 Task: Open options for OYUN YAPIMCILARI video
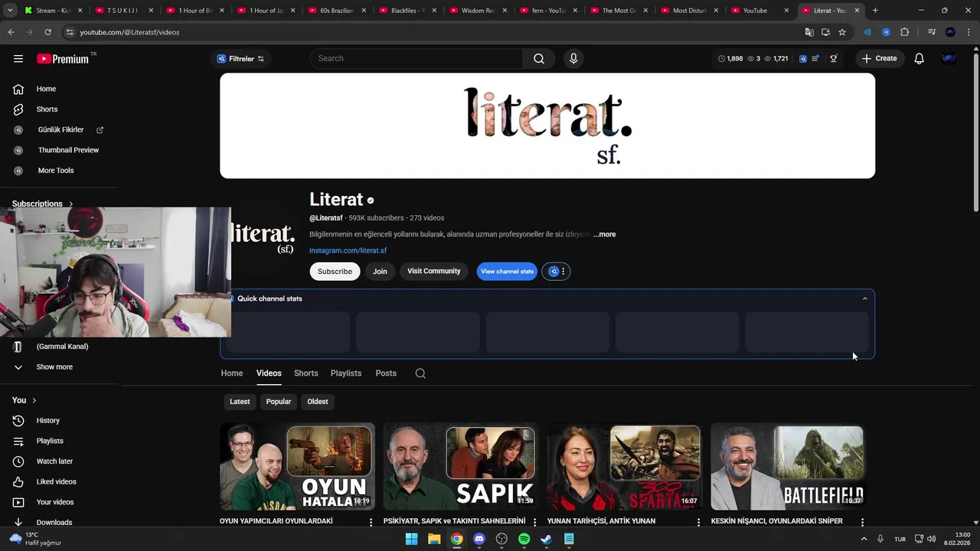coord(371,522)
